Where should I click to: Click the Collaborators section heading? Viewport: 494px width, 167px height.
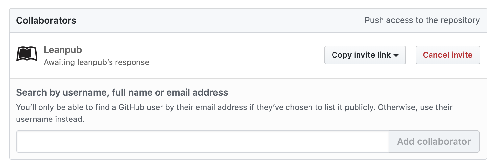pos(46,20)
